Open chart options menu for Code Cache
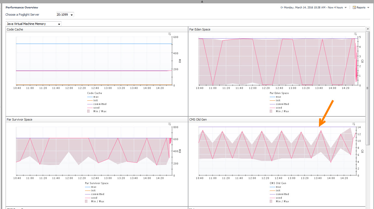Viewport: 374px width, 209px height. [x=169, y=34]
